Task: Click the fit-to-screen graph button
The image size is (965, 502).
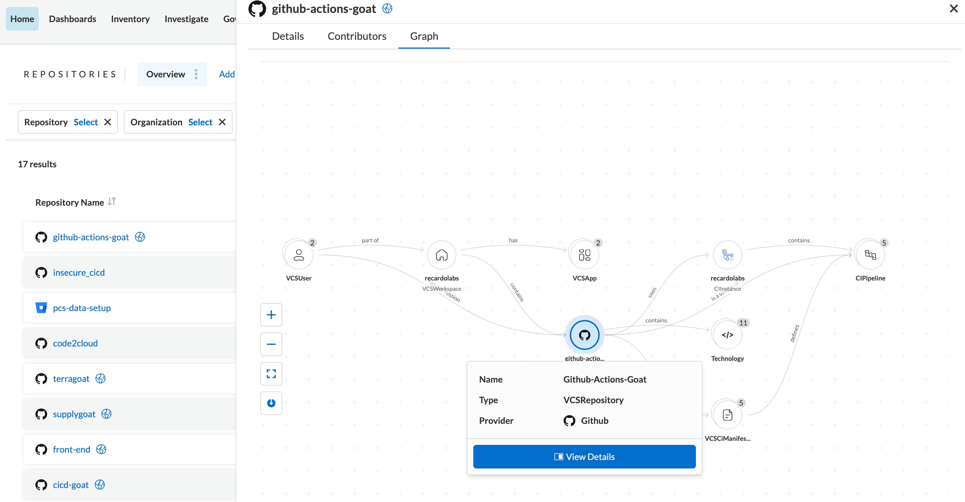Action: pyautogui.click(x=271, y=373)
